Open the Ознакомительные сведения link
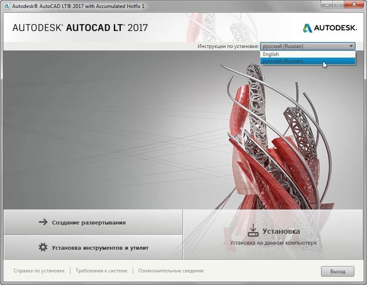The image size is (367, 285). (x=171, y=271)
